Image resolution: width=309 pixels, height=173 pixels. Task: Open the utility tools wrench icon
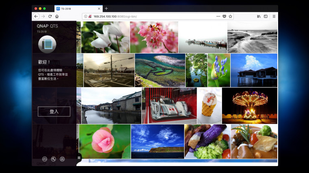[53, 159]
